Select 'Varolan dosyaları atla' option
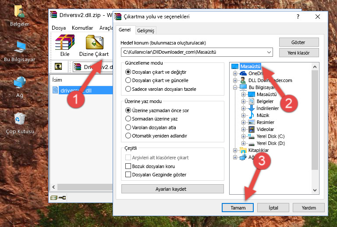Image resolution: width=337 pixels, height=227 pixels. (x=128, y=127)
